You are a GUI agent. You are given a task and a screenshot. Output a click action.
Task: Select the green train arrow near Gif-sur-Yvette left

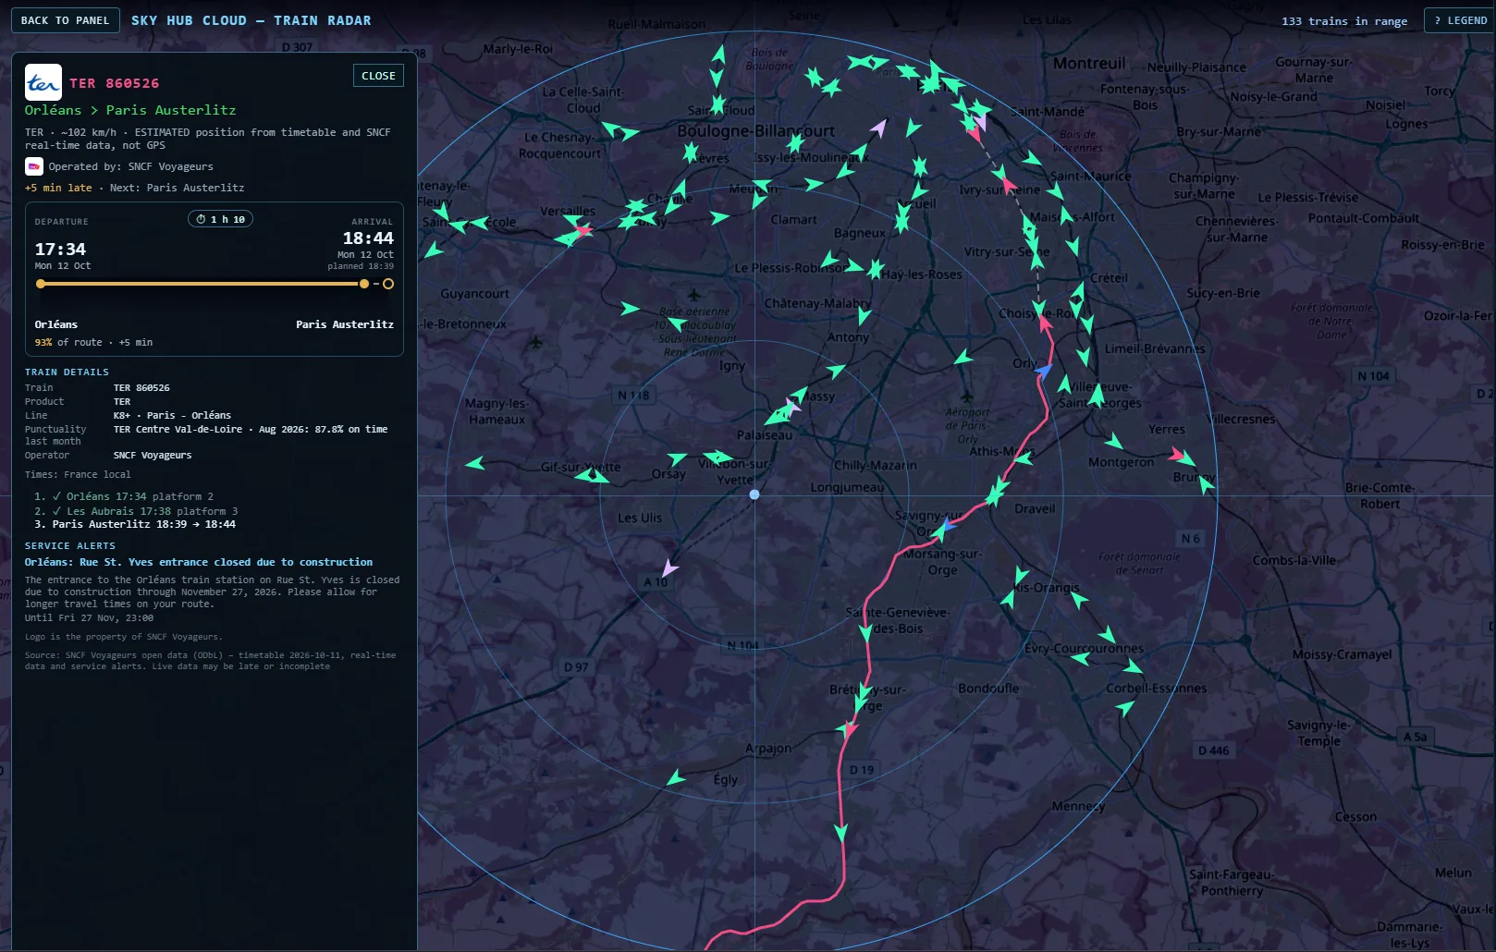click(x=475, y=463)
